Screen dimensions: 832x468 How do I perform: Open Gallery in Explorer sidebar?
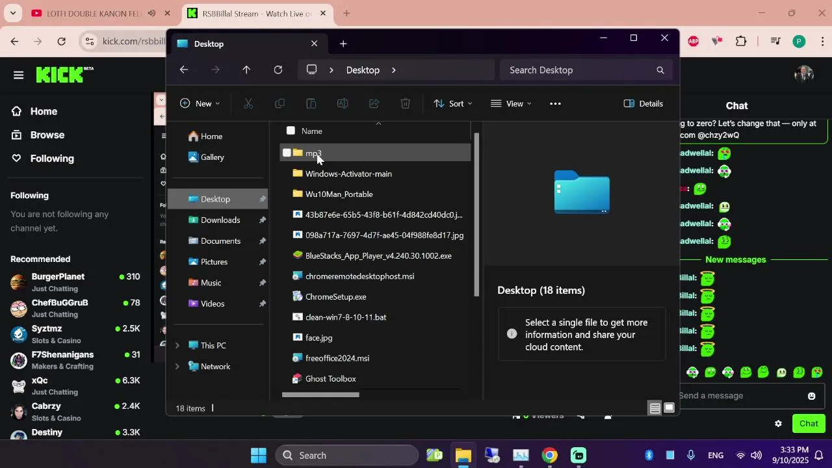tap(206, 157)
